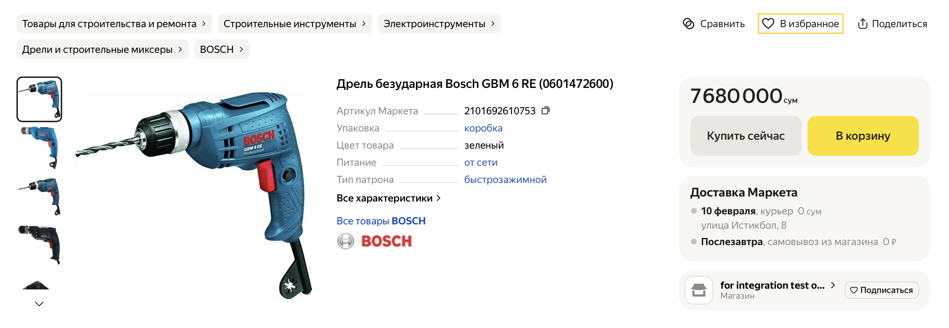The image size is (949, 328).
Task: Open Все товары BOSCH link
Action: [381, 221]
